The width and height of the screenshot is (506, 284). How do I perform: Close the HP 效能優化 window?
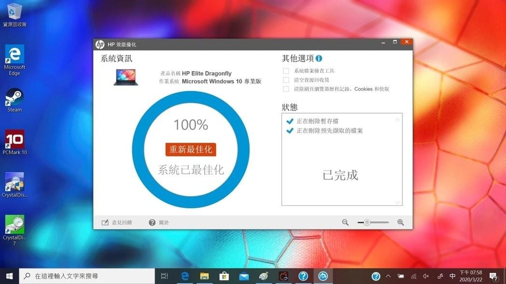pos(407,42)
